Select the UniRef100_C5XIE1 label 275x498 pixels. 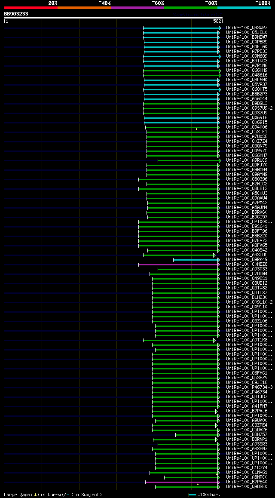[247, 132]
